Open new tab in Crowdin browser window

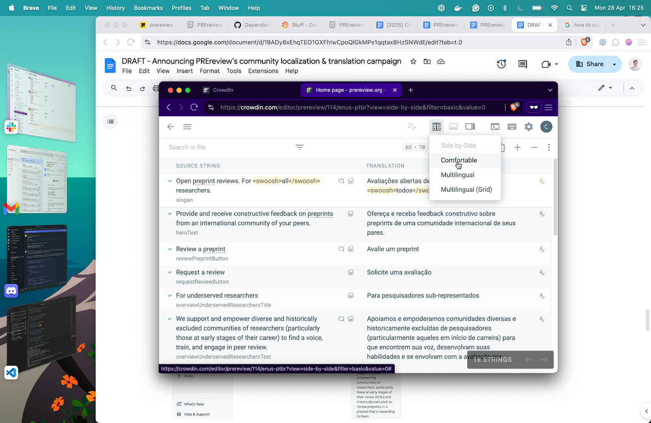click(x=411, y=90)
